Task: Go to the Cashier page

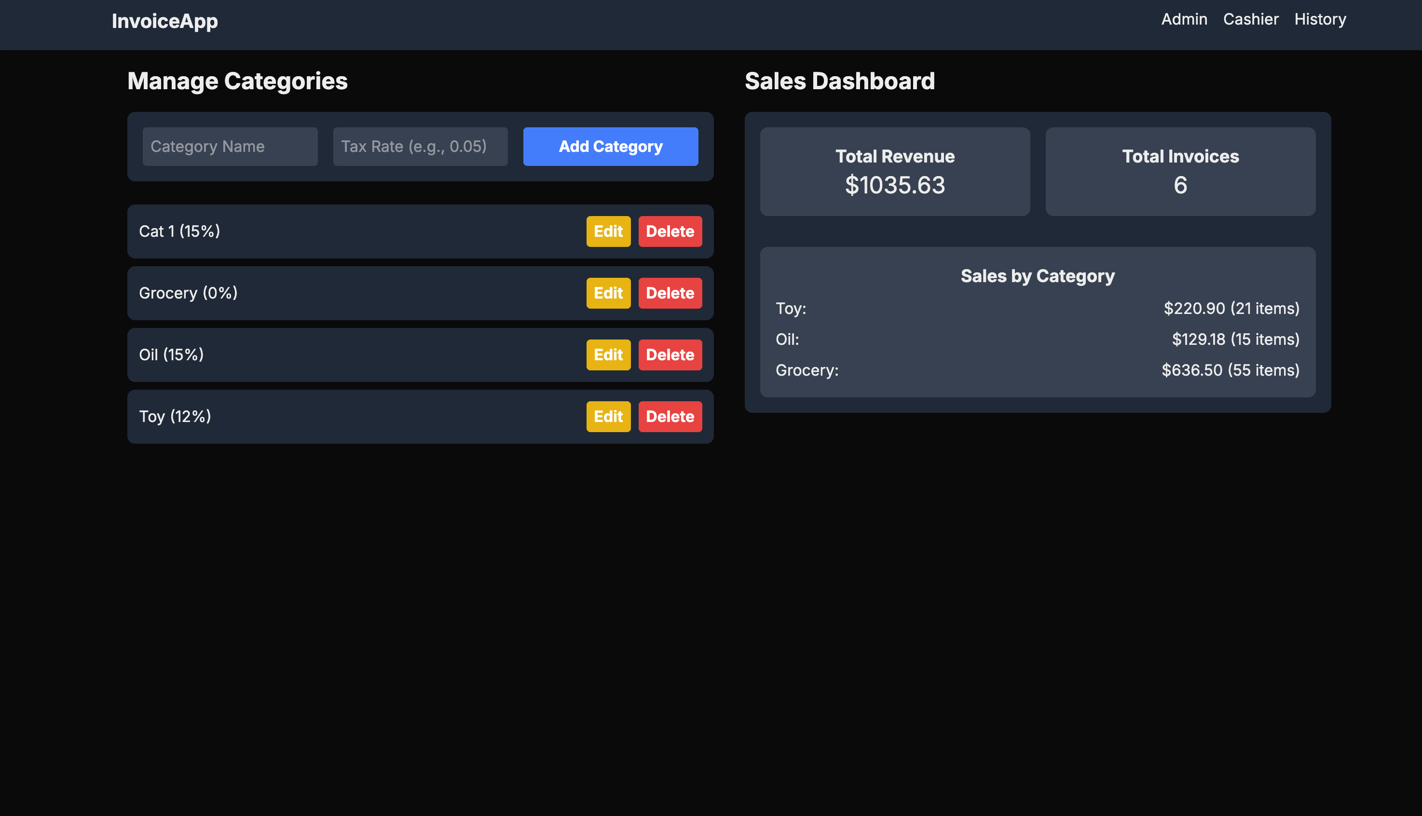Action: coord(1250,19)
